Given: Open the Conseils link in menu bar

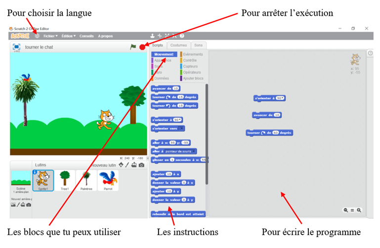Looking at the screenshot, I should tap(86, 36).
